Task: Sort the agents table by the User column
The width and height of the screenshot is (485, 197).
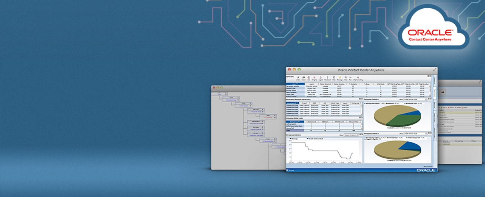Action: [296, 84]
